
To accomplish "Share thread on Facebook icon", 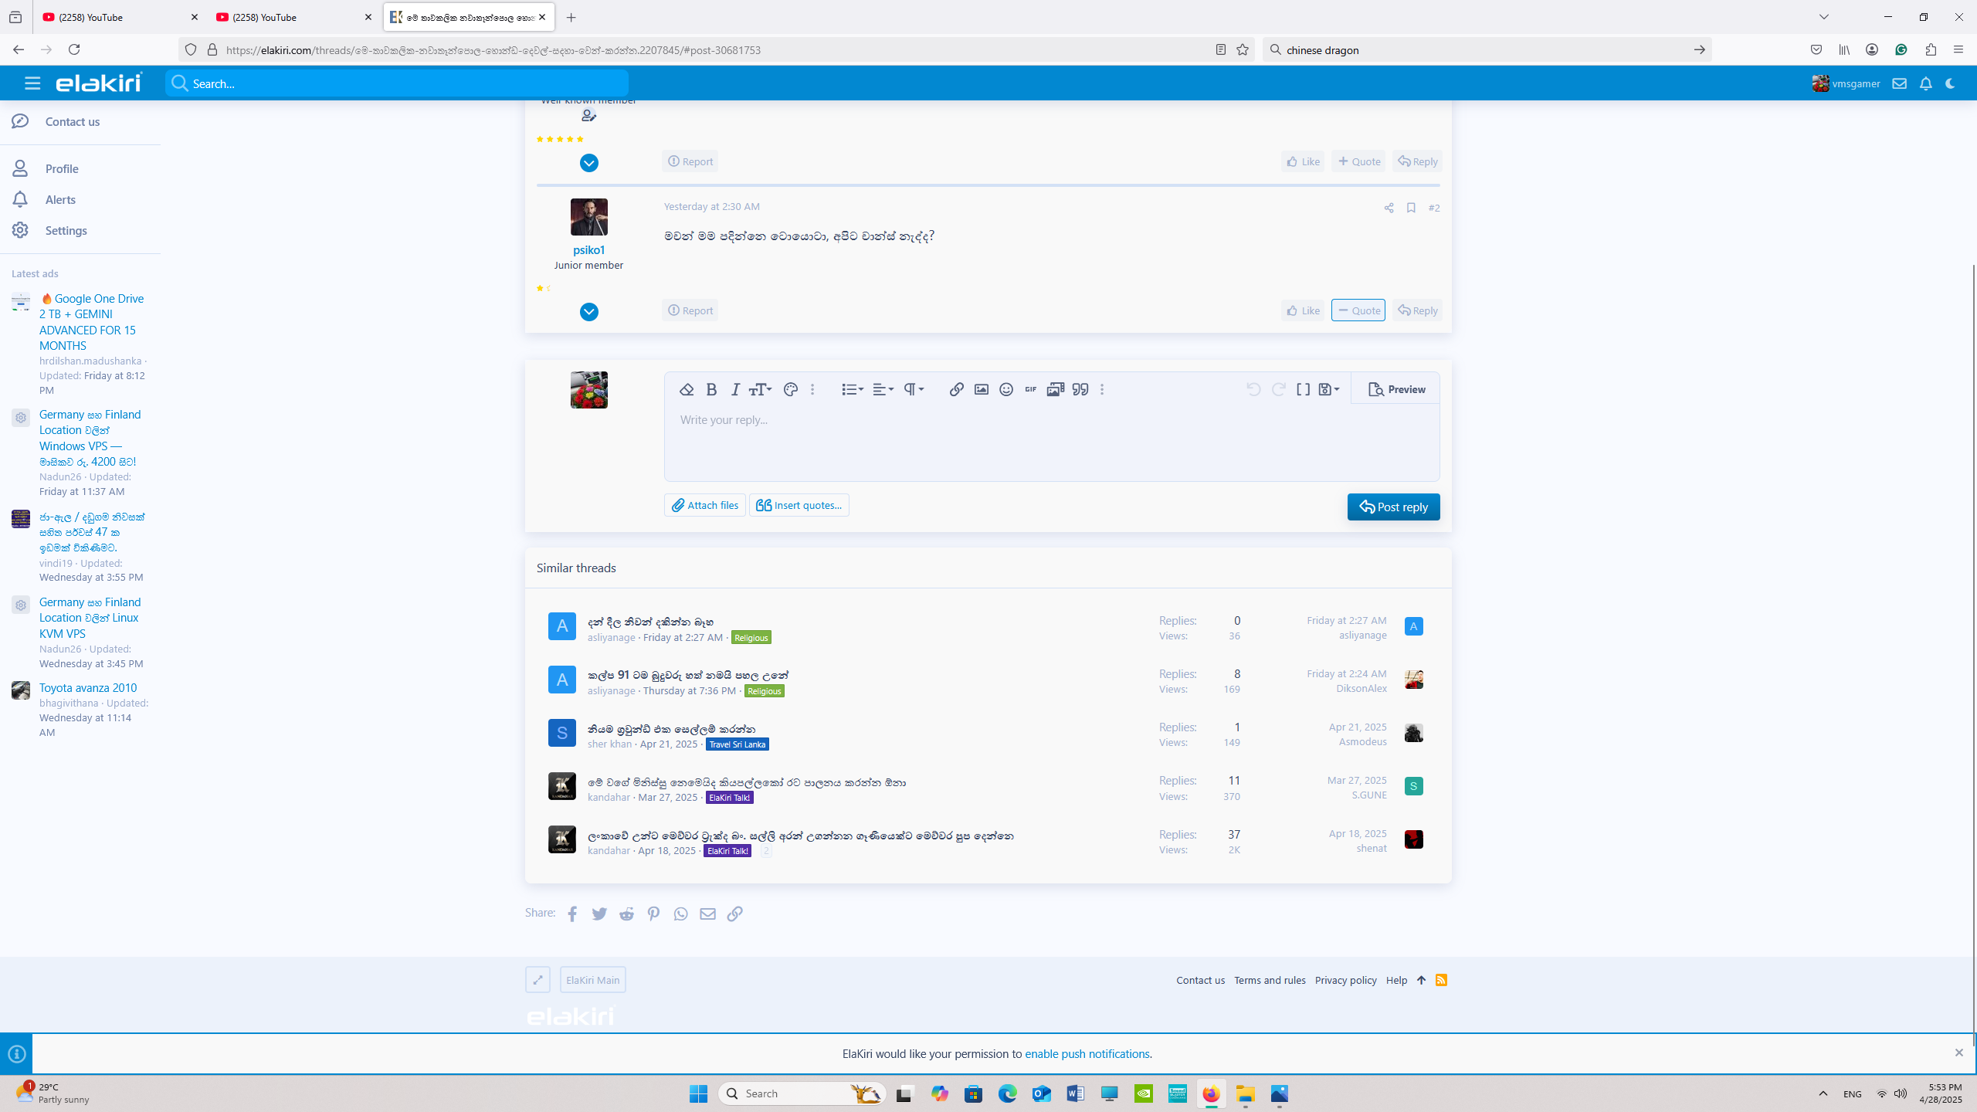I will tap(572, 914).
